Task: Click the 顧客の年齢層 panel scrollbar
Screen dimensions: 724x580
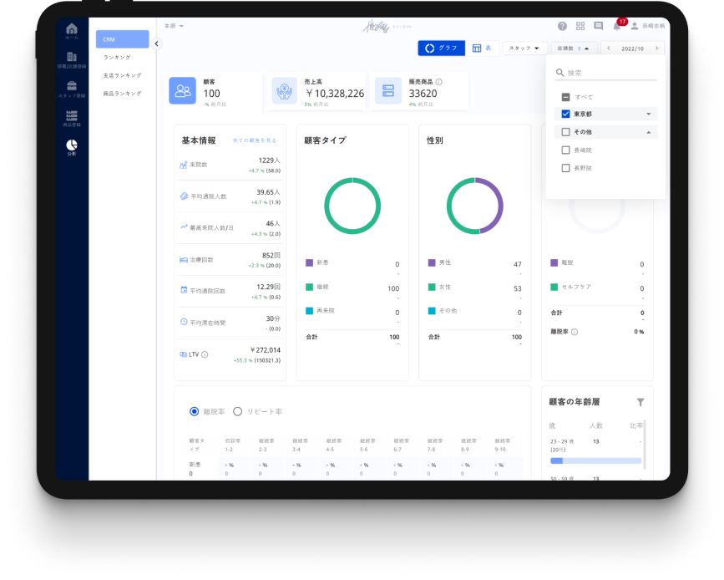Action: pos(645,444)
